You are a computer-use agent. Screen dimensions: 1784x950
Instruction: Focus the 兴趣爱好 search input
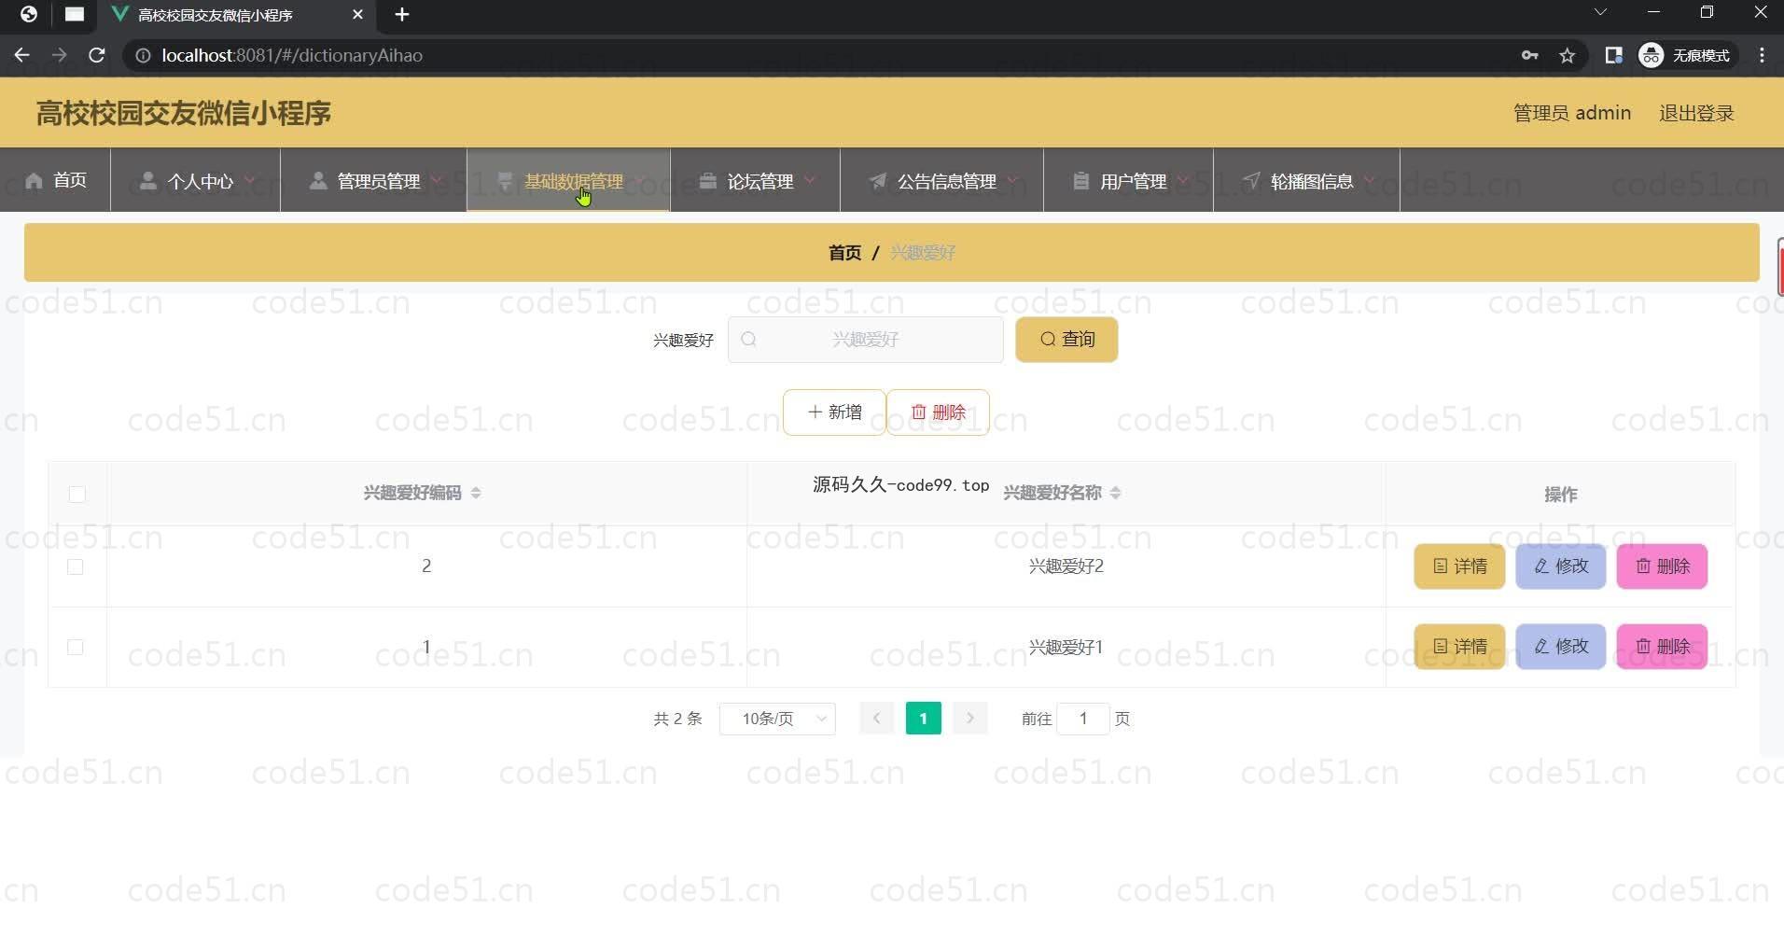866,339
